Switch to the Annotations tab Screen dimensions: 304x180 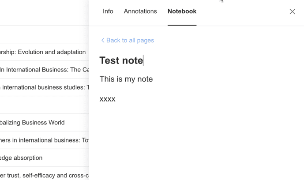coord(140,11)
